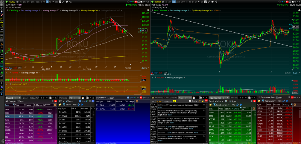301x144 pixels.
Task: Switch to the Alert Console tab
Action: pos(171,98)
